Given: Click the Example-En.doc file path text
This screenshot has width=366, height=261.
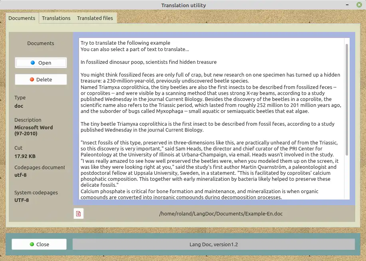Looking at the screenshot, I should (x=221, y=214).
